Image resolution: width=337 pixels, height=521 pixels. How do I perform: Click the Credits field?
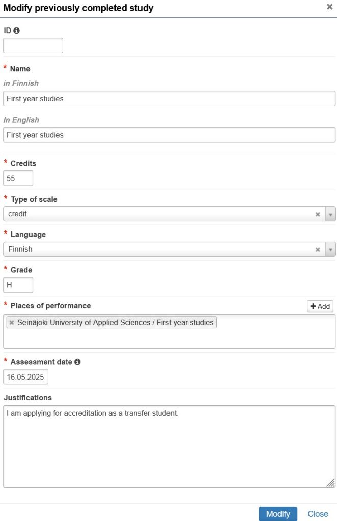point(18,179)
